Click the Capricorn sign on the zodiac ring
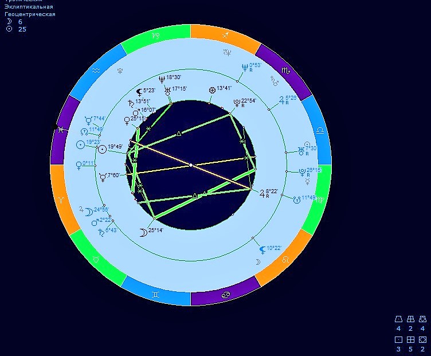This screenshot has height=356, width=431. [x=156, y=36]
